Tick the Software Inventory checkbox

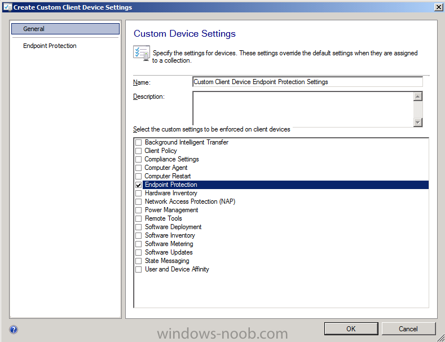(x=138, y=235)
